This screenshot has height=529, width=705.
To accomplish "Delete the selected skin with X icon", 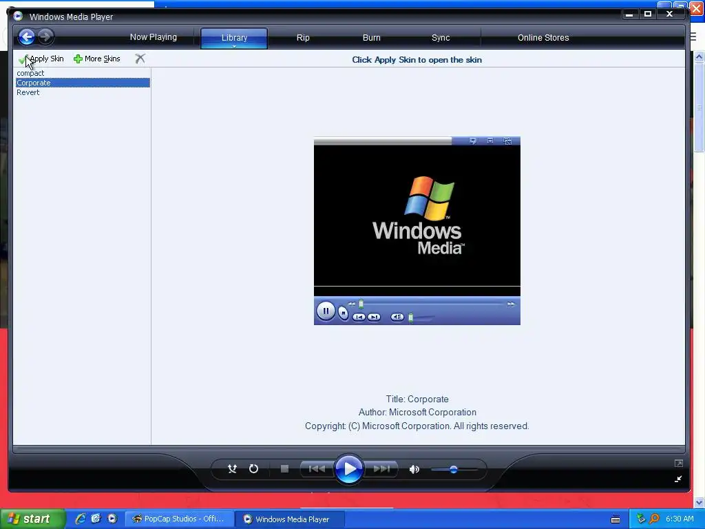I will coord(140,59).
